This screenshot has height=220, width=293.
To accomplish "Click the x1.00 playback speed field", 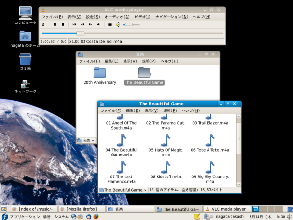I will point(74,42).
